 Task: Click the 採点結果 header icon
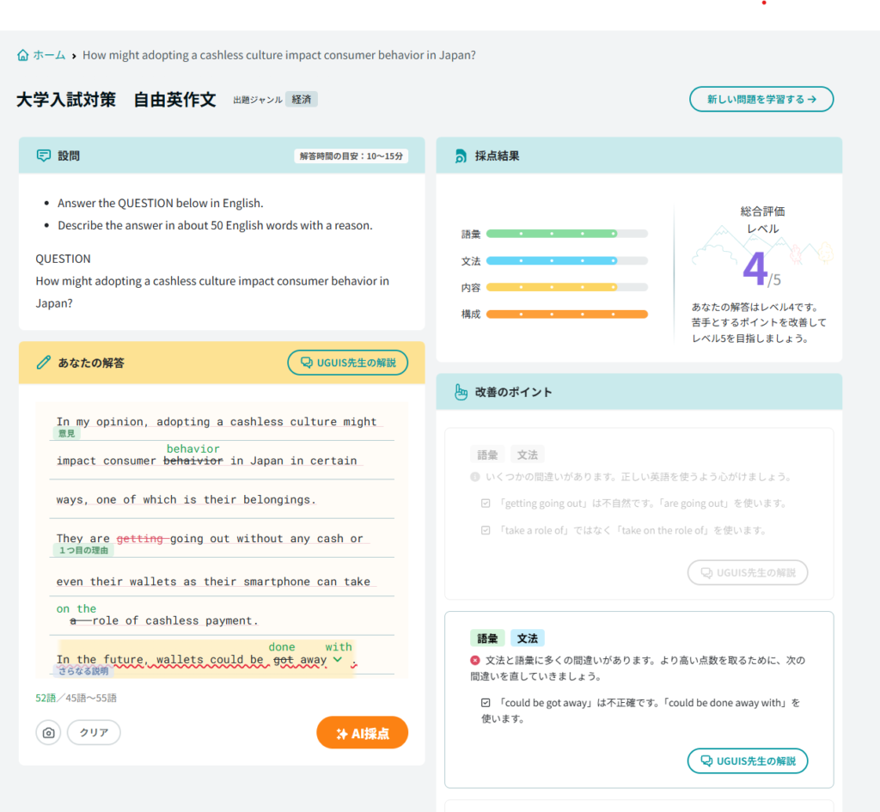(460, 156)
